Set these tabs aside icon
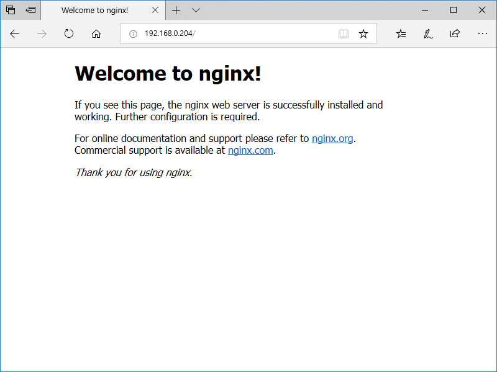 pos(30,10)
